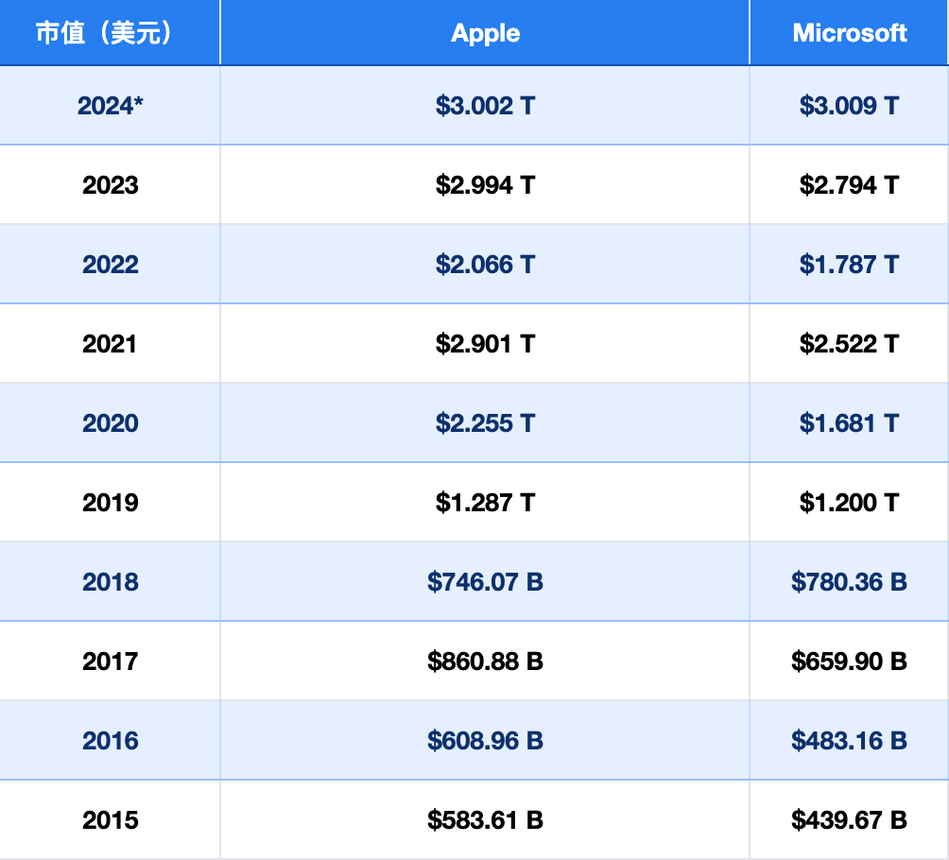949x860 pixels.
Task: Click Microsoft value $2.522 T
Action: coord(849,344)
